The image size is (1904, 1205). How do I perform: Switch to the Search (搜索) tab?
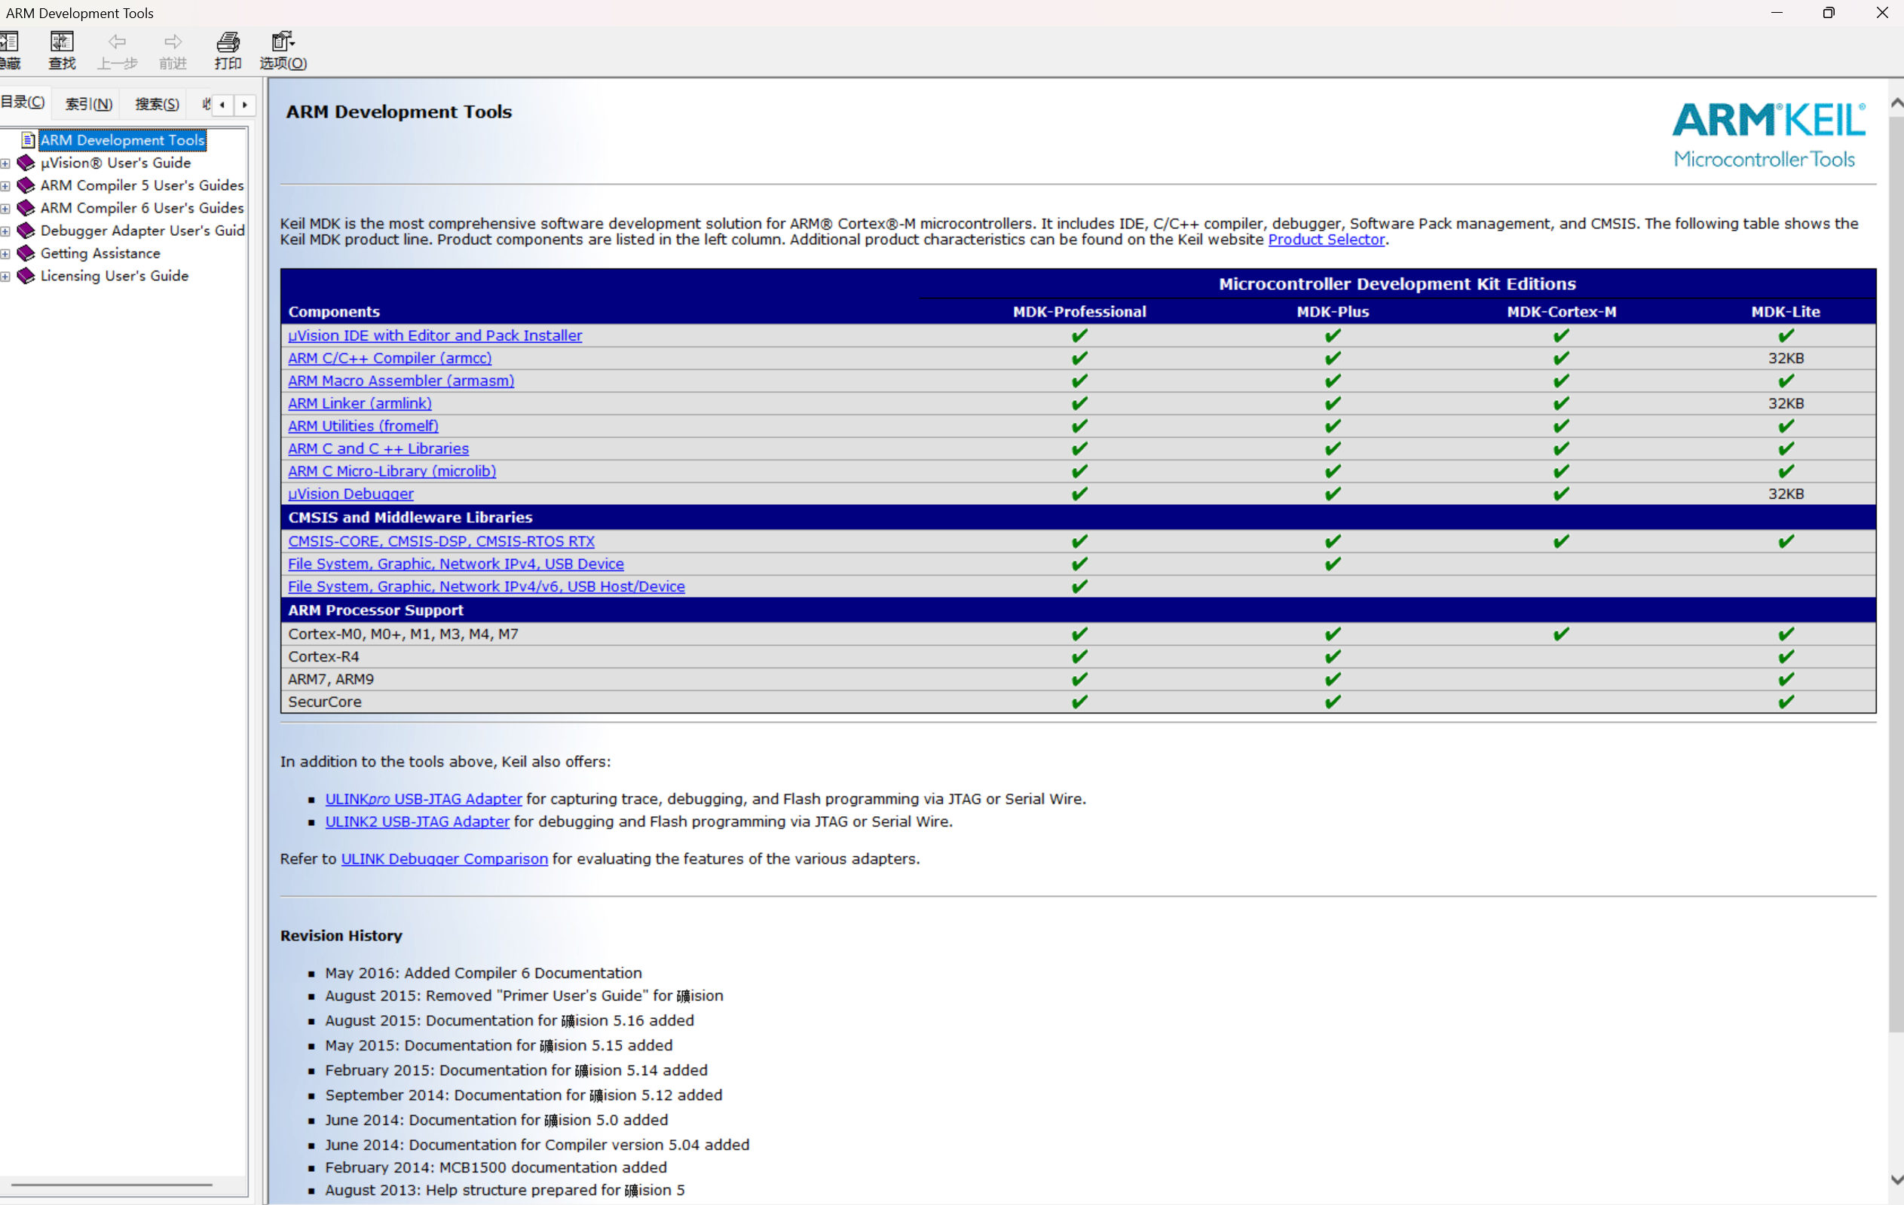[157, 104]
